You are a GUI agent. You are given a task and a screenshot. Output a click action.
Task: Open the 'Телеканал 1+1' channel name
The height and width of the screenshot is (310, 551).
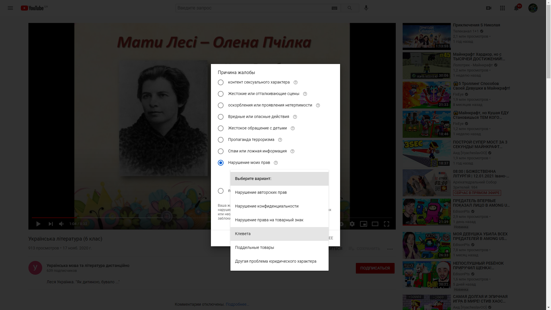pyautogui.click(x=466, y=31)
